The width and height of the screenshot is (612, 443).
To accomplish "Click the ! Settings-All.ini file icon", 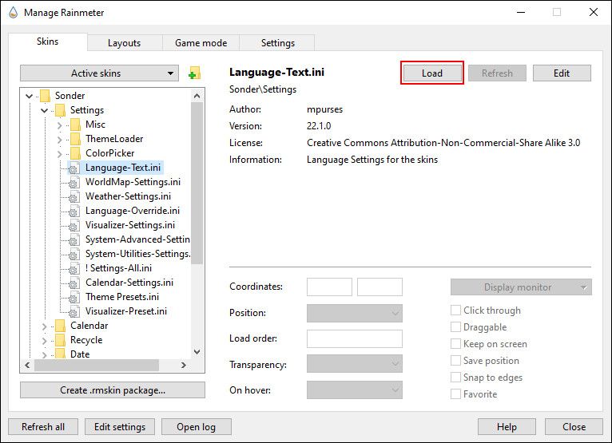I will 74,269.
